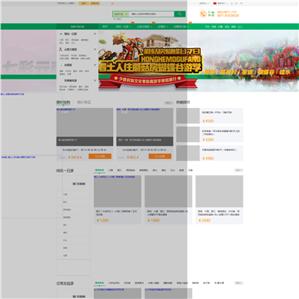
Task: Open the dragon dance HONGHEMOGUFANG banner
Action: [199, 61]
